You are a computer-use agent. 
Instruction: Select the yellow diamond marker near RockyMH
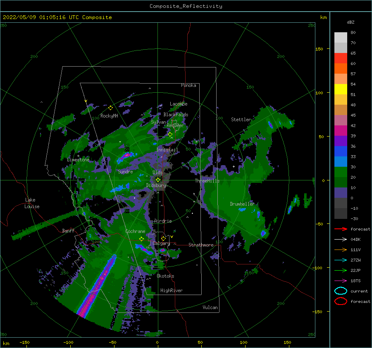click(x=110, y=108)
